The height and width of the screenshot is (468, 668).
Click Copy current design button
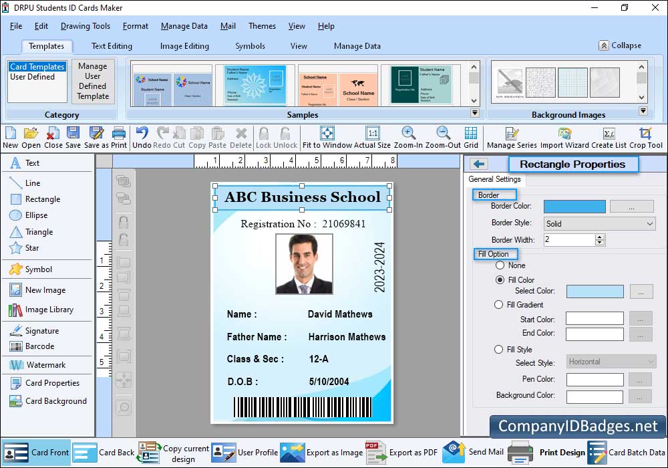[174, 452]
